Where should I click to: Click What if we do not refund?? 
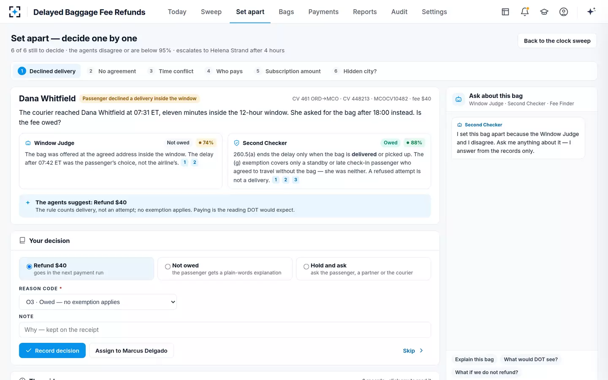pos(486,372)
